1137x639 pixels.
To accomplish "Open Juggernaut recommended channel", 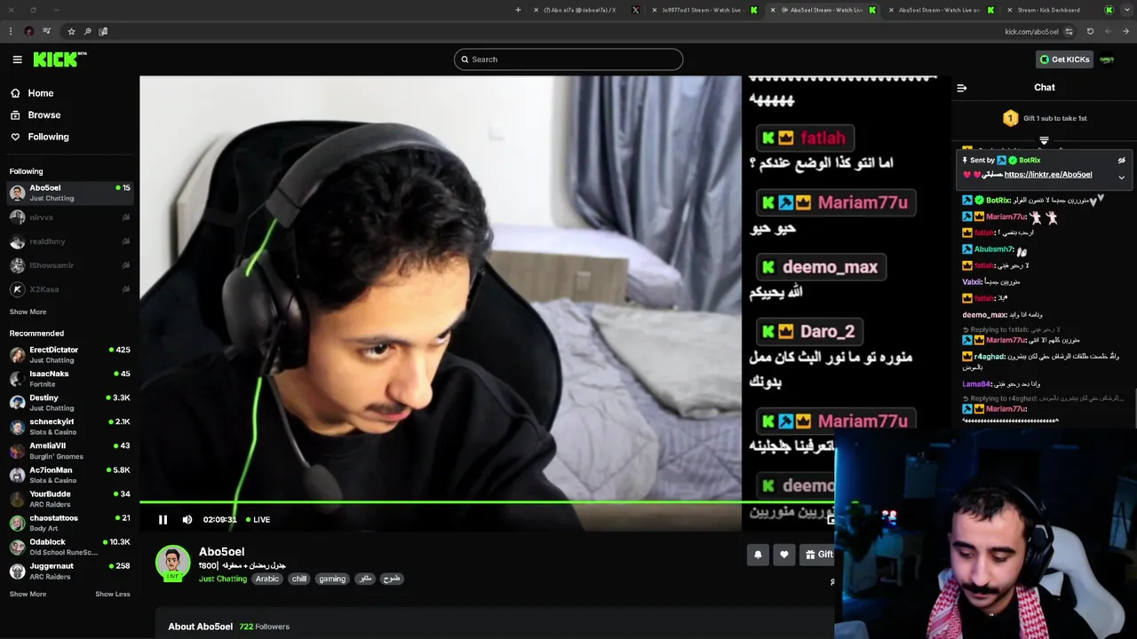I will [69, 571].
